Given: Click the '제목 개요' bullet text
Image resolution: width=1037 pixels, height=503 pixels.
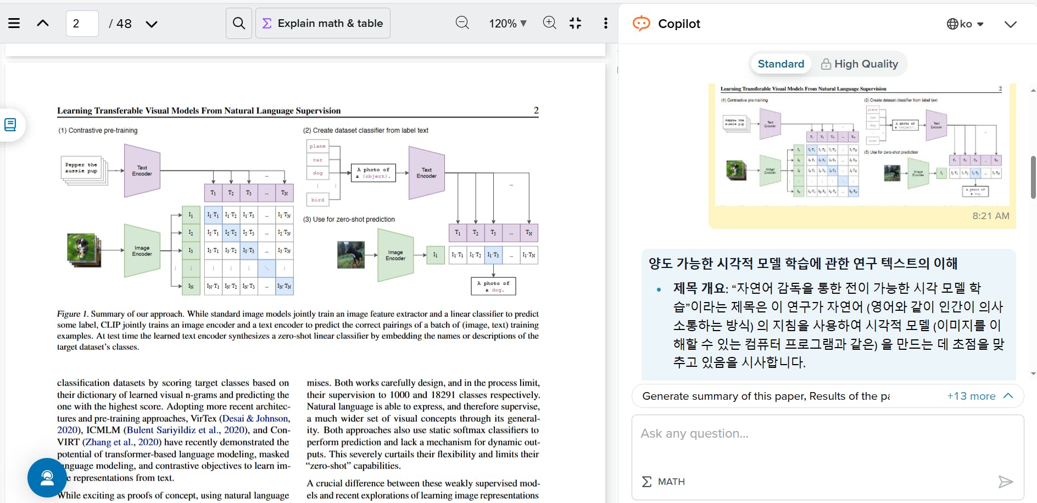Looking at the screenshot, I should coord(700,288).
